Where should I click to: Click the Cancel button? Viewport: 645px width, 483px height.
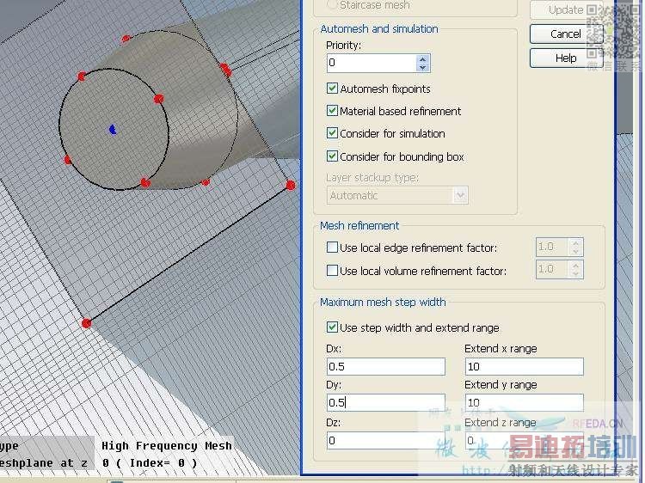[566, 34]
